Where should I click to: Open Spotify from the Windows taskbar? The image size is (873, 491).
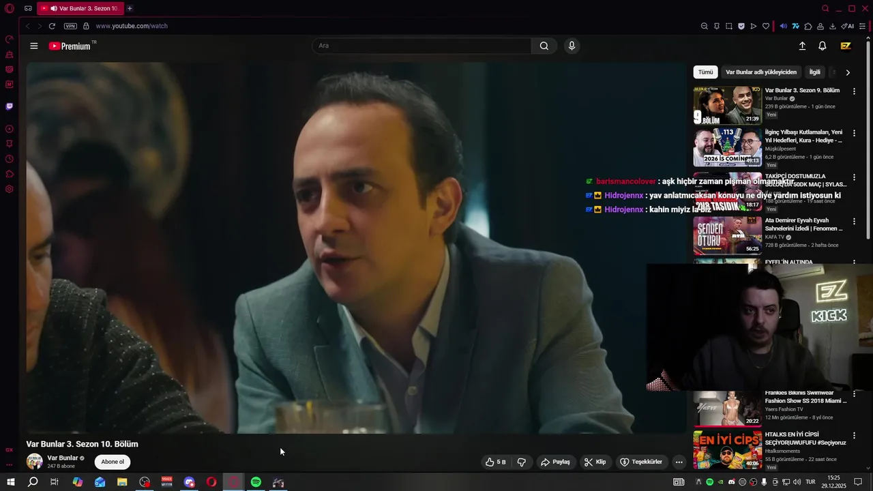click(x=256, y=482)
